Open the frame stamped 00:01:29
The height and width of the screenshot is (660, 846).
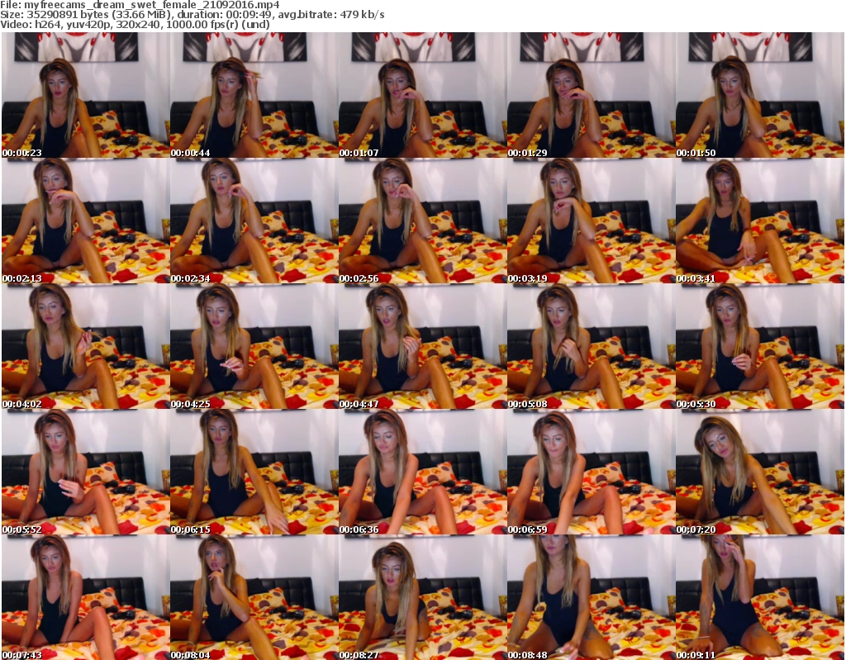(x=591, y=95)
